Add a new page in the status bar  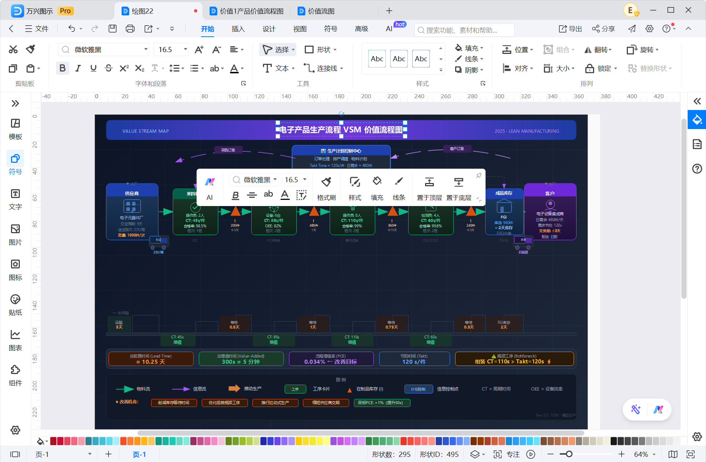109,454
